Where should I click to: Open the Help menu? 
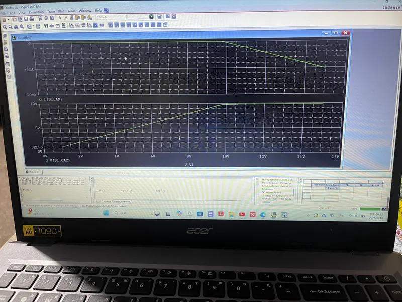pos(98,10)
